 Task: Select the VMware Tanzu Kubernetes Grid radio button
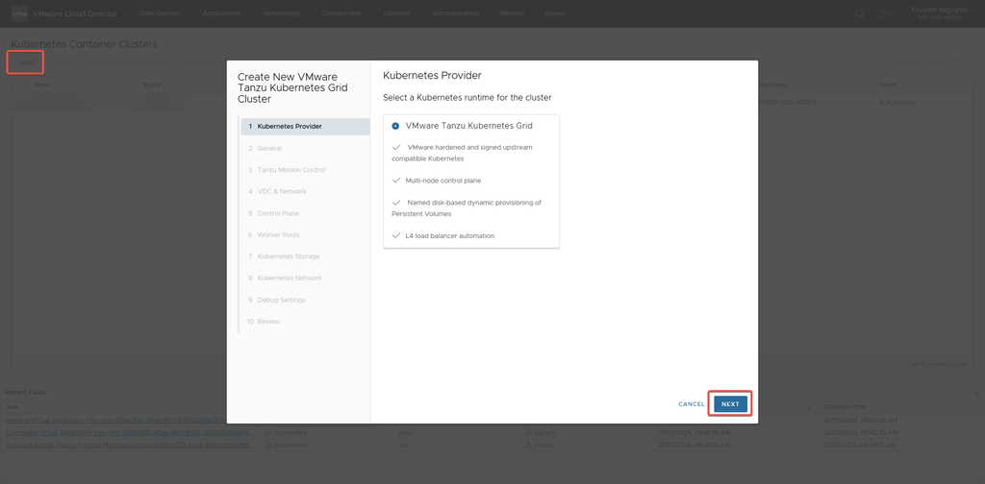click(395, 126)
